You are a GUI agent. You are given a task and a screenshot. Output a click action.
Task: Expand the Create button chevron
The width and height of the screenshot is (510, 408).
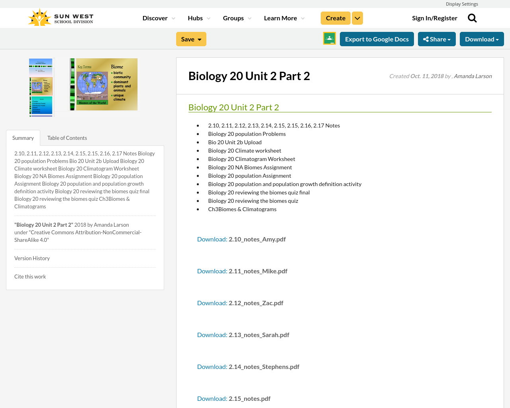click(x=357, y=18)
